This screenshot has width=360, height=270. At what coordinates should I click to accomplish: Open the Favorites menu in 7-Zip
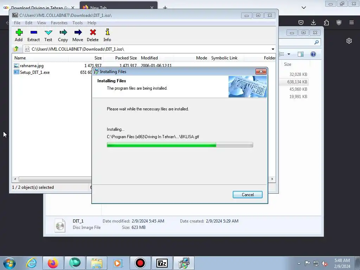(x=59, y=23)
